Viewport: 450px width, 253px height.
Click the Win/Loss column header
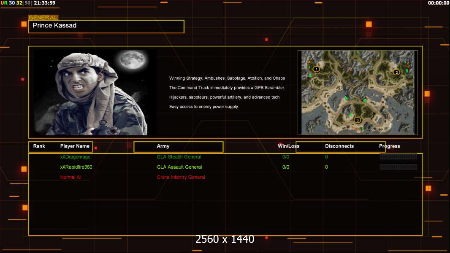[288, 146]
